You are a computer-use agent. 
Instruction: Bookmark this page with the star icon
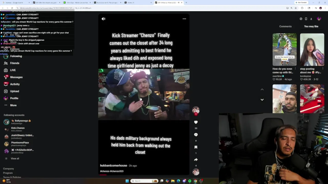point(295,8)
